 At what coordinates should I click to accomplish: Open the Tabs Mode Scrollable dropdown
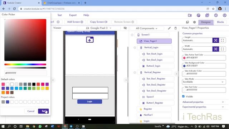click(x=204, y=82)
